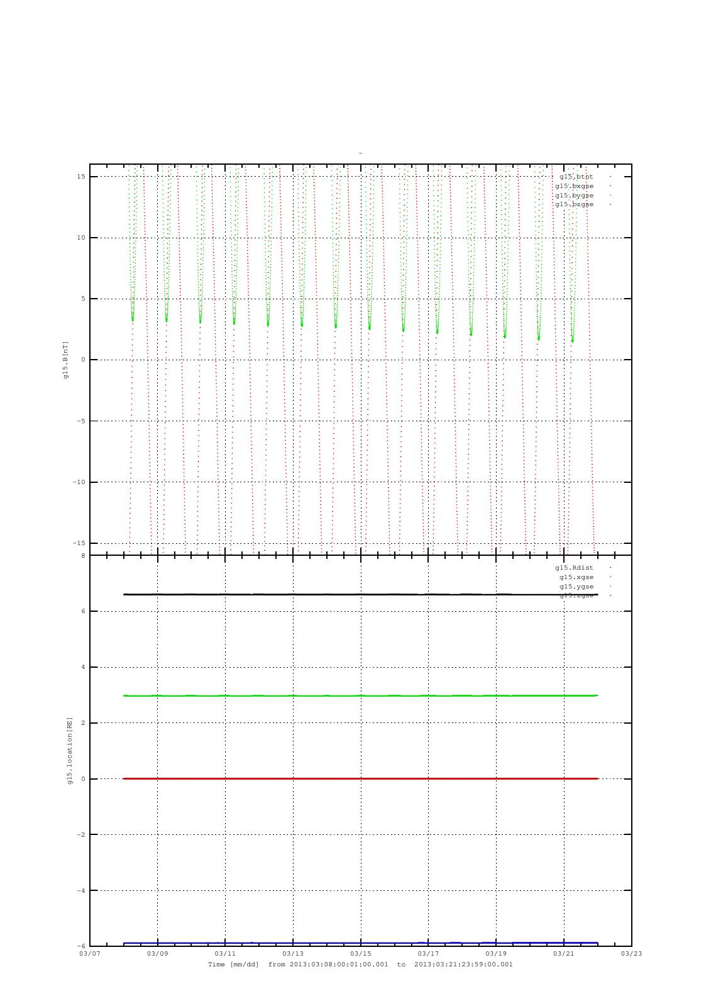Click the 03/17 x-axis tick label
This screenshot has width=711, height=1006.
(x=428, y=954)
